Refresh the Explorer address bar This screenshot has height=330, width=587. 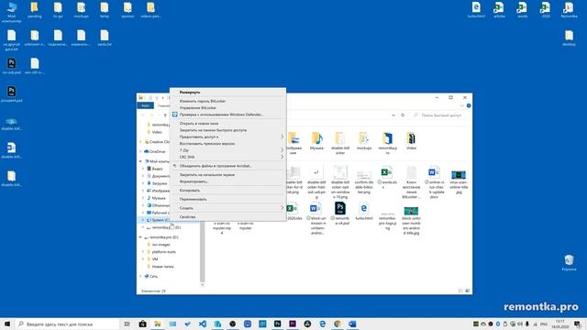click(403, 115)
